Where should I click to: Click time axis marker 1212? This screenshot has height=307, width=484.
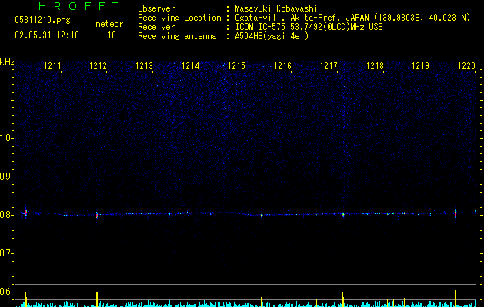pyautogui.click(x=98, y=66)
